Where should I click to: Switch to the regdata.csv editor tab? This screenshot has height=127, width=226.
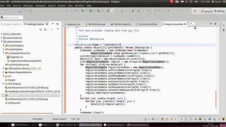(x=72, y=24)
